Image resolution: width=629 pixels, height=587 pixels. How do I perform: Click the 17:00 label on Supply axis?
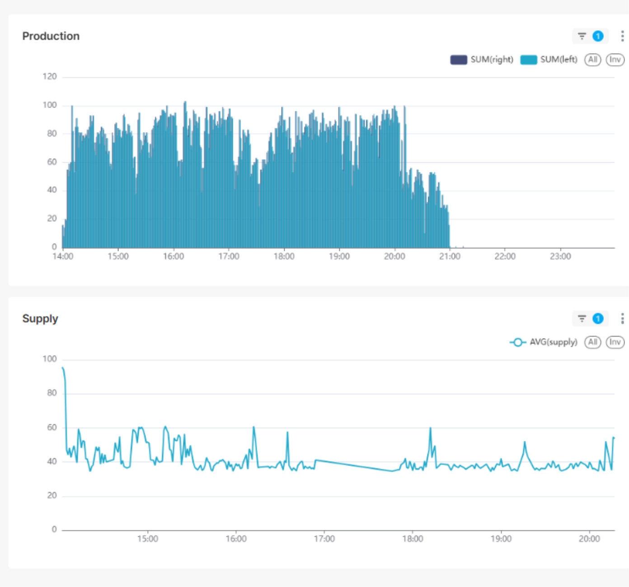[x=324, y=539]
